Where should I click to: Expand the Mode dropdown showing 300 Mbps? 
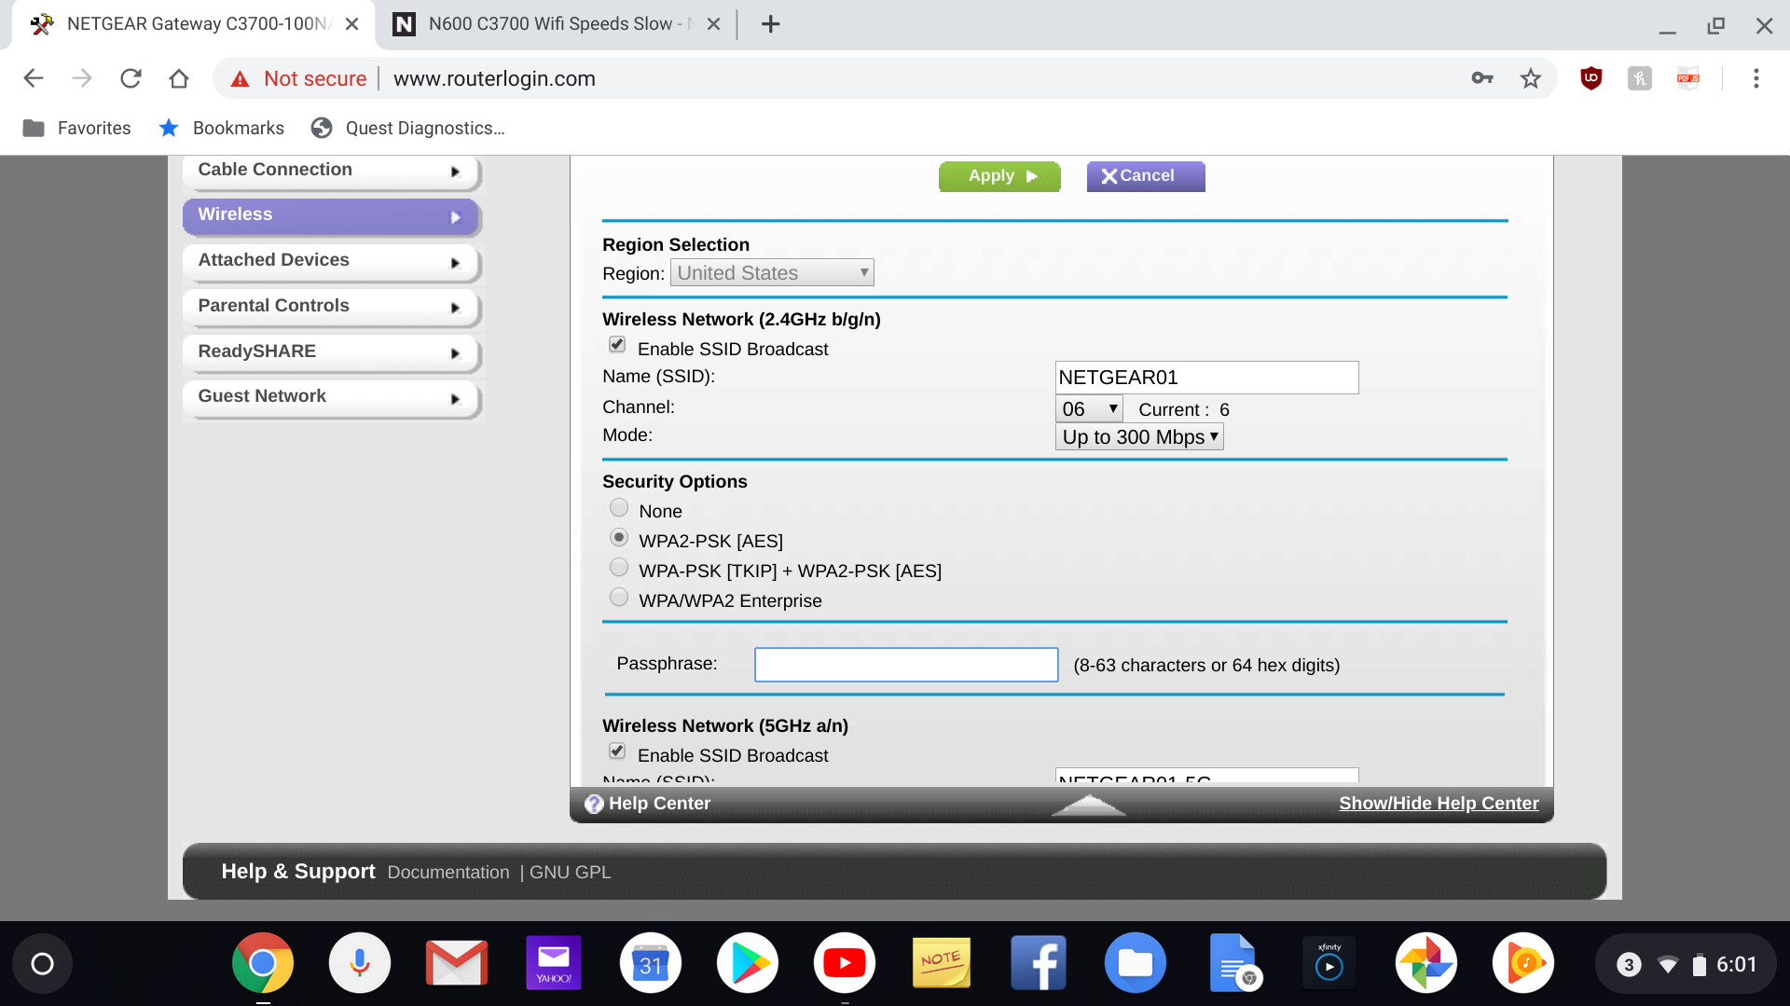[x=1138, y=437]
